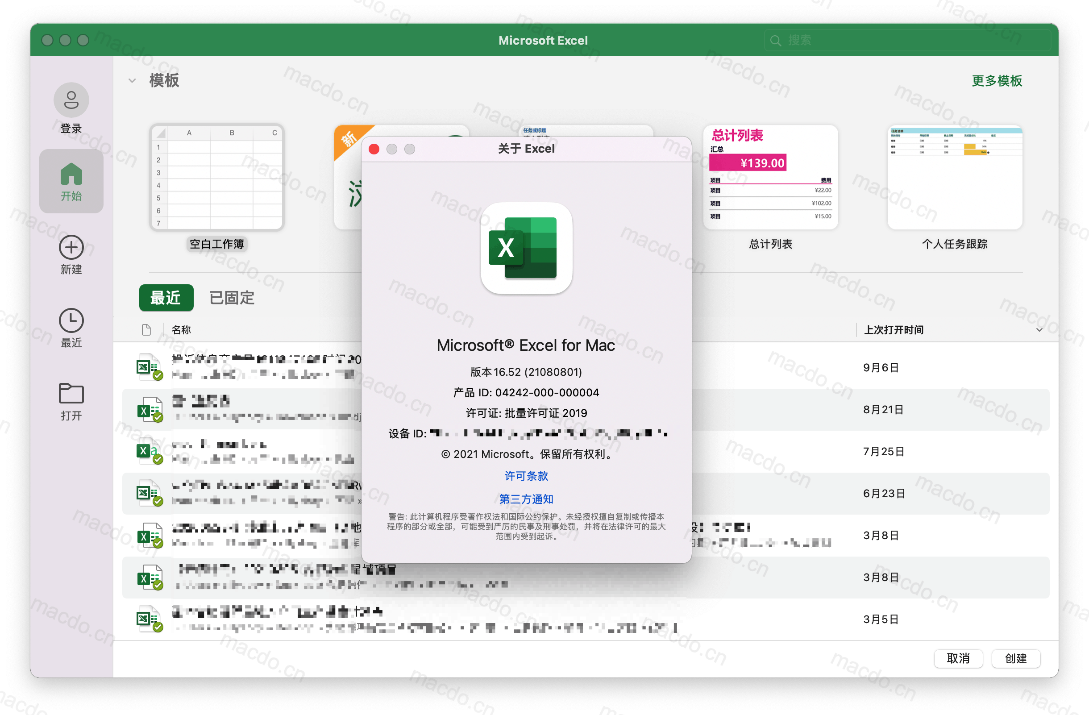Click the 名称 column header
Image resolution: width=1089 pixels, height=715 pixels.
tap(181, 330)
